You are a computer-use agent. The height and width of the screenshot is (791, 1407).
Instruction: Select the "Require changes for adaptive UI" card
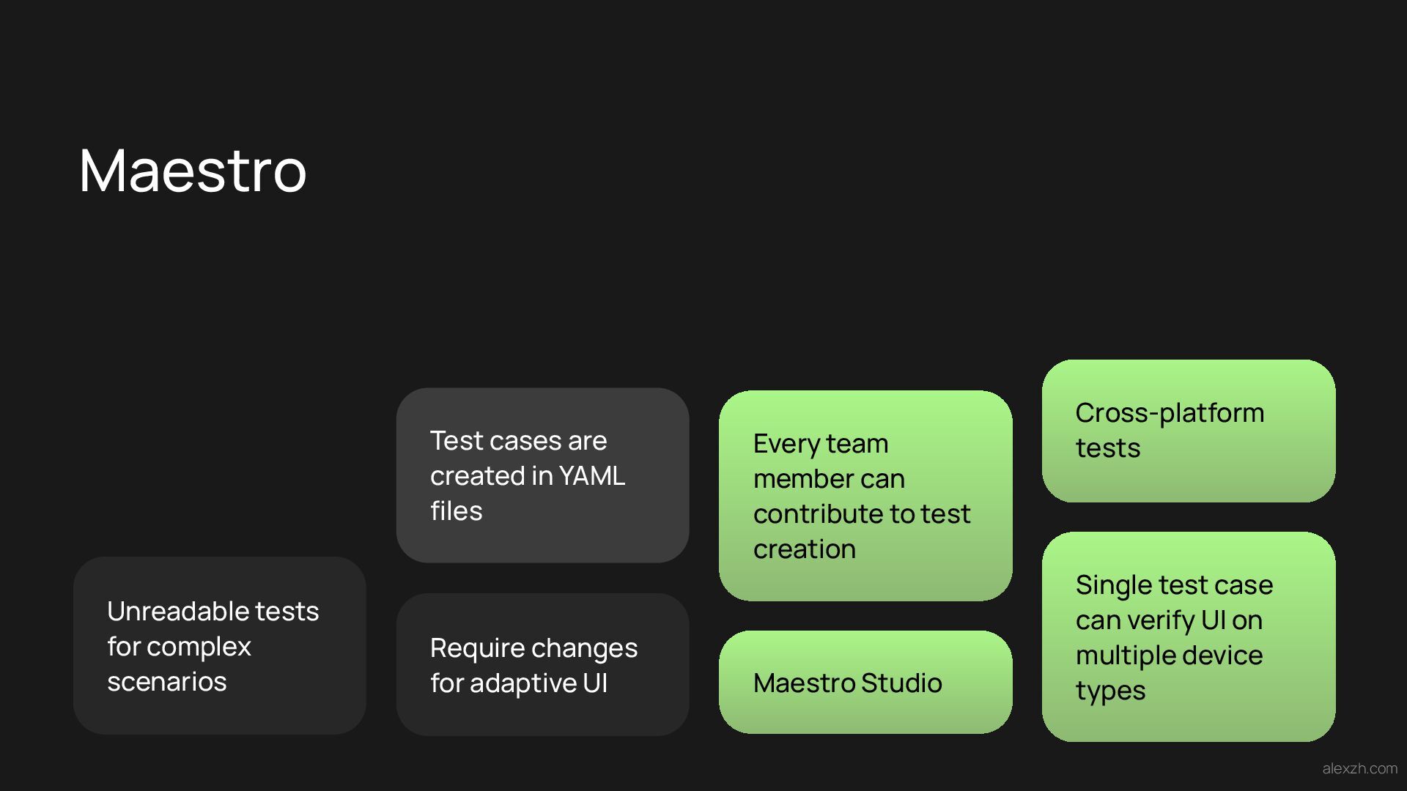(x=542, y=664)
